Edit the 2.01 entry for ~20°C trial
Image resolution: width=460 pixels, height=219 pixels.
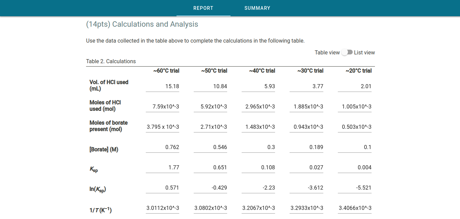tap(354, 86)
